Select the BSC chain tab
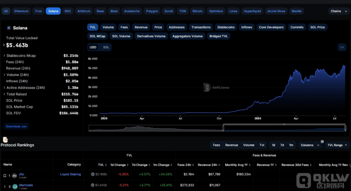This screenshot has height=191, width=351. coord(68,11)
